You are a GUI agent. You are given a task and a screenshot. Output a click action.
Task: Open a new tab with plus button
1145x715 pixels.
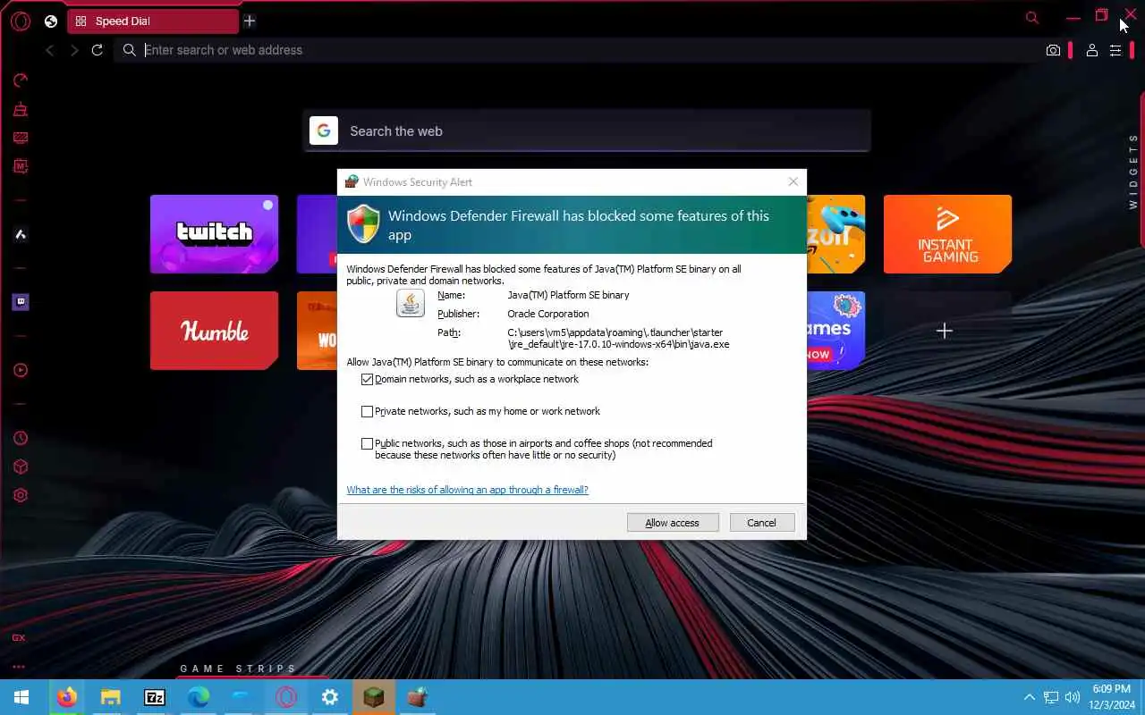coord(250,21)
